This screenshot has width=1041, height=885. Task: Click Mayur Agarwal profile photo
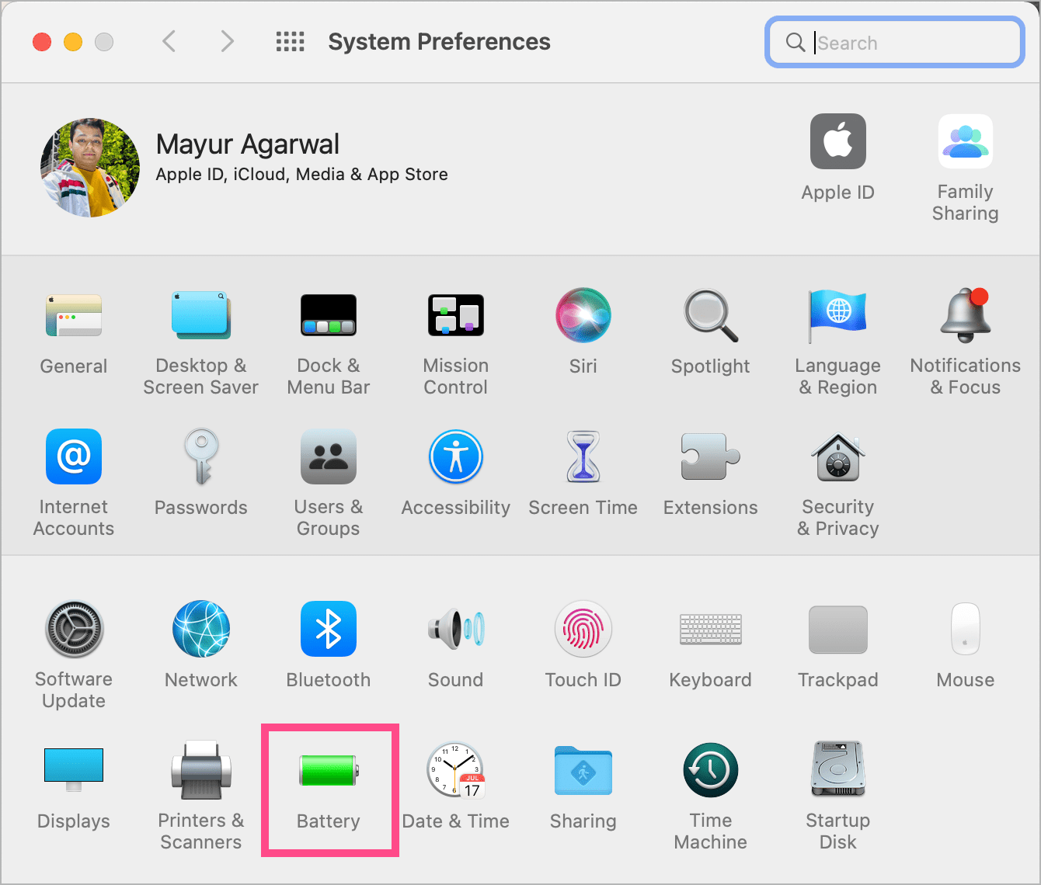coord(90,168)
